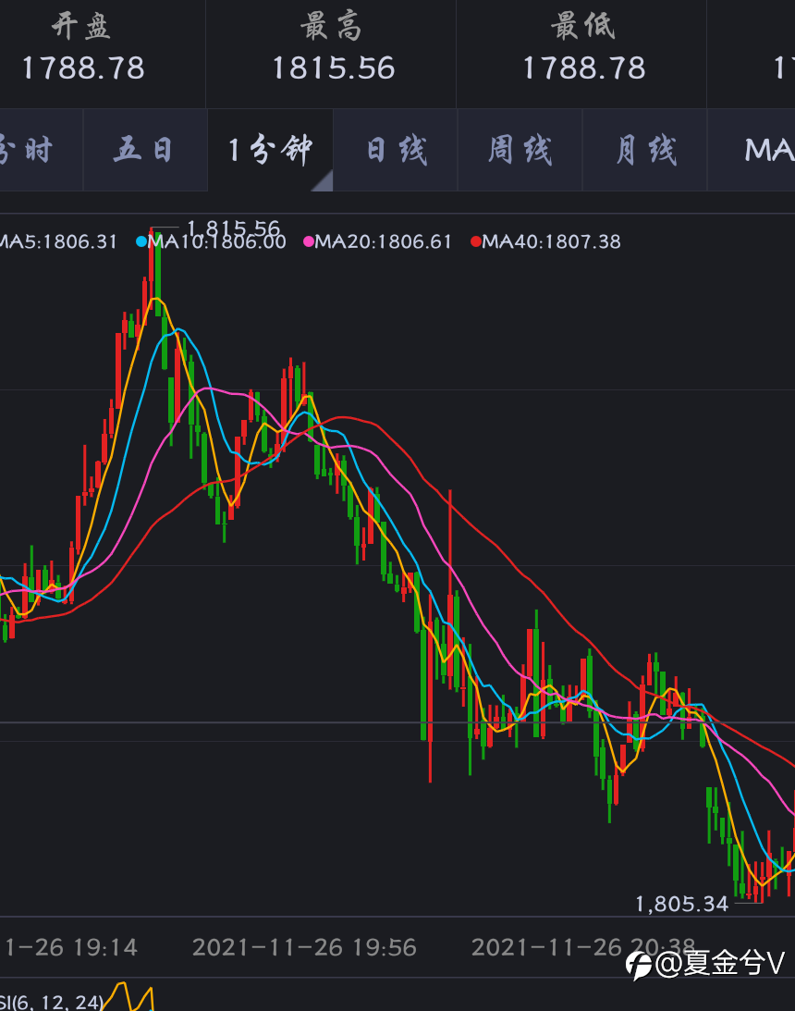Click the MA5:1806.31 legend value
The image size is (795, 1011).
(x=58, y=241)
